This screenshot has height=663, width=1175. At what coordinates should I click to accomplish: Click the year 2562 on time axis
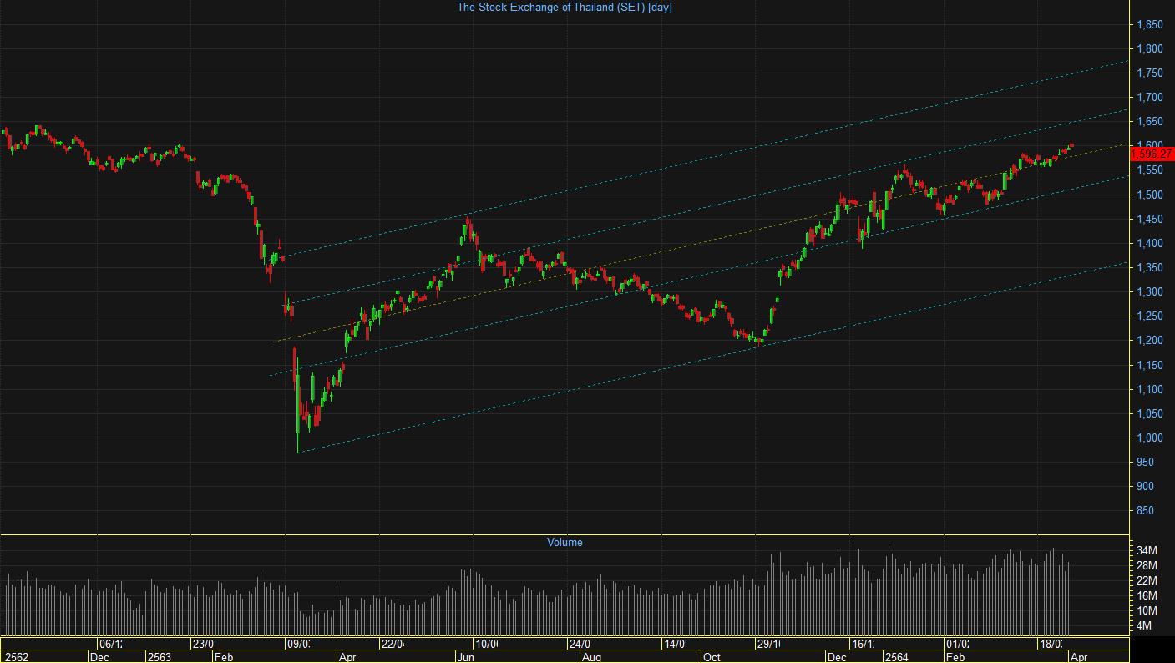click(x=16, y=657)
